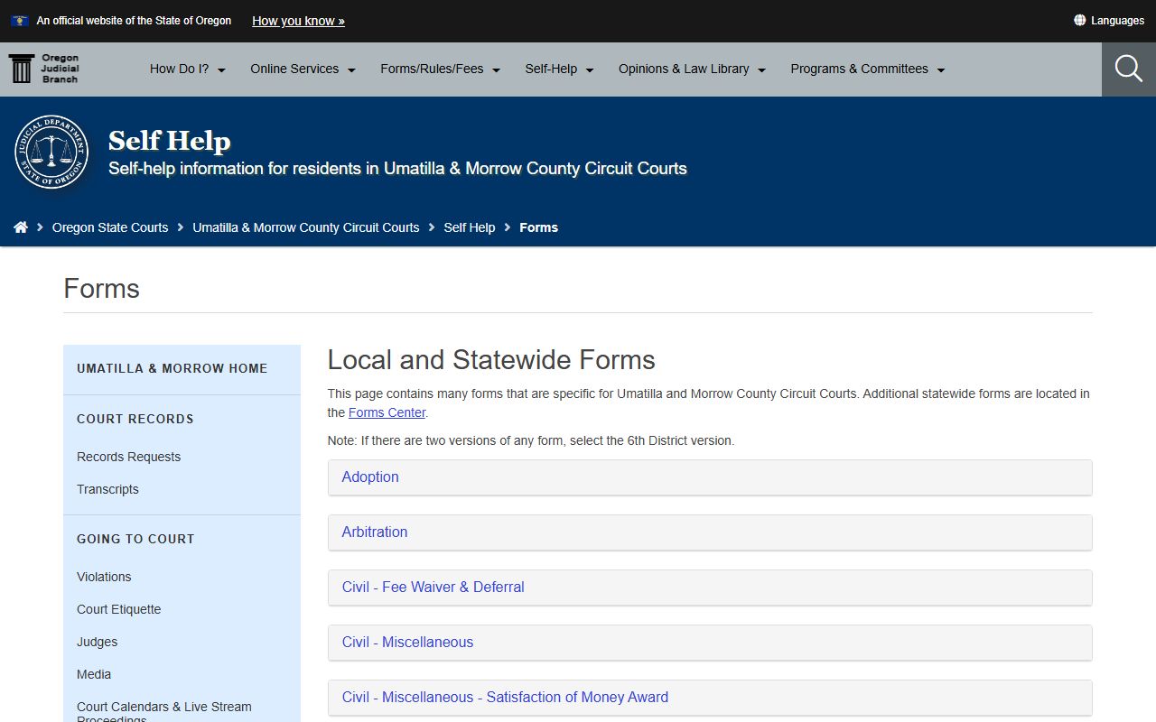This screenshot has height=722, width=1156.
Task: Click the Self Help banner title
Action: (170, 141)
